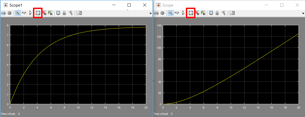This screenshot has width=305, height=117.
Task: Select Zoom X-axis tool in Scope1
Action: pos(24,13)
